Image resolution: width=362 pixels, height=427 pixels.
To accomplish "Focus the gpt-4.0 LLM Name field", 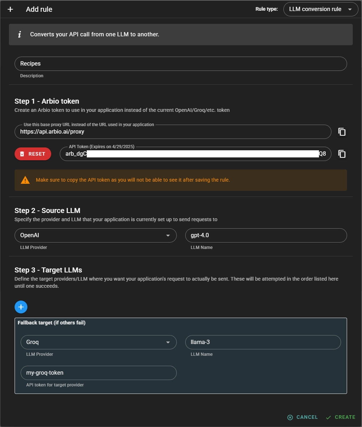I will pos(266,235).
